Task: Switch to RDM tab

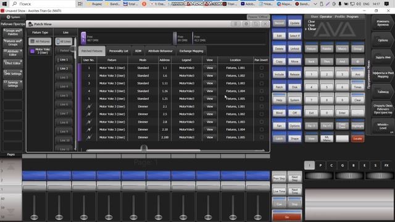Action: [138, 51]
